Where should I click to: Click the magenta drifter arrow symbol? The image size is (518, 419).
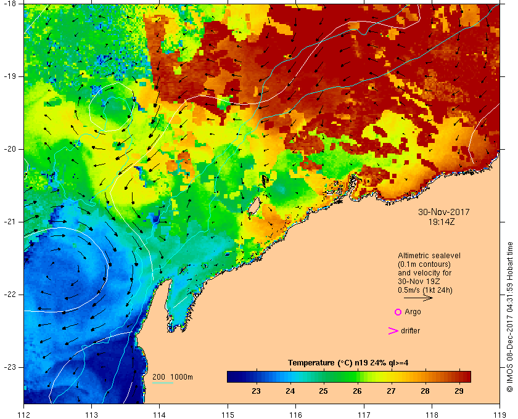pos(393,331)
